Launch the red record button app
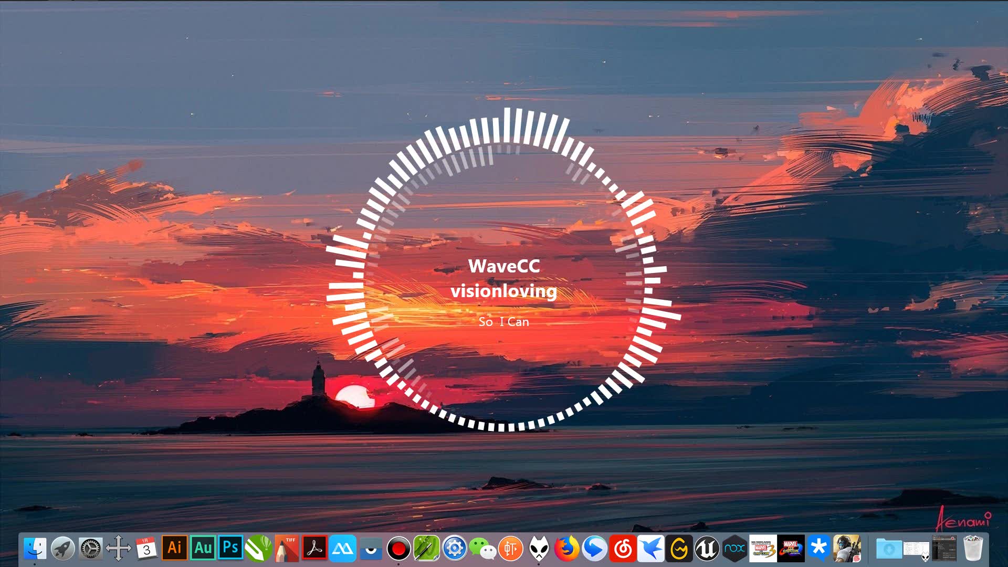Image resolution: width=1008 pixels, height=567 pixels. pos(398,549)
